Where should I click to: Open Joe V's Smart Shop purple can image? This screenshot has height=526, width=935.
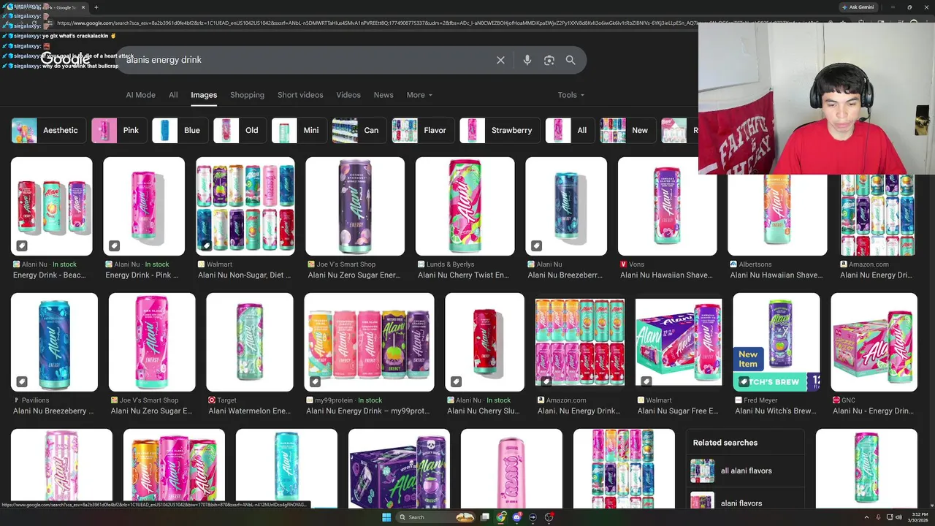click(x=355, y=207)
